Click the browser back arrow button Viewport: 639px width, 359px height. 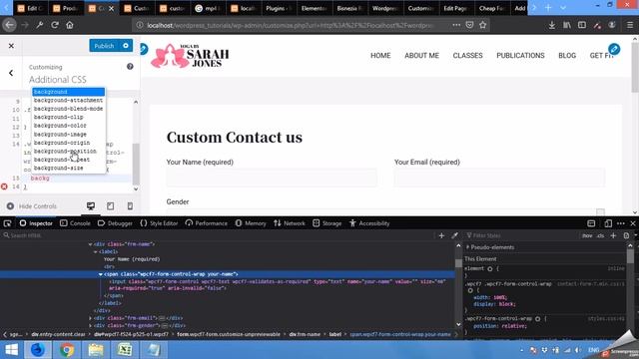[9, 25]
